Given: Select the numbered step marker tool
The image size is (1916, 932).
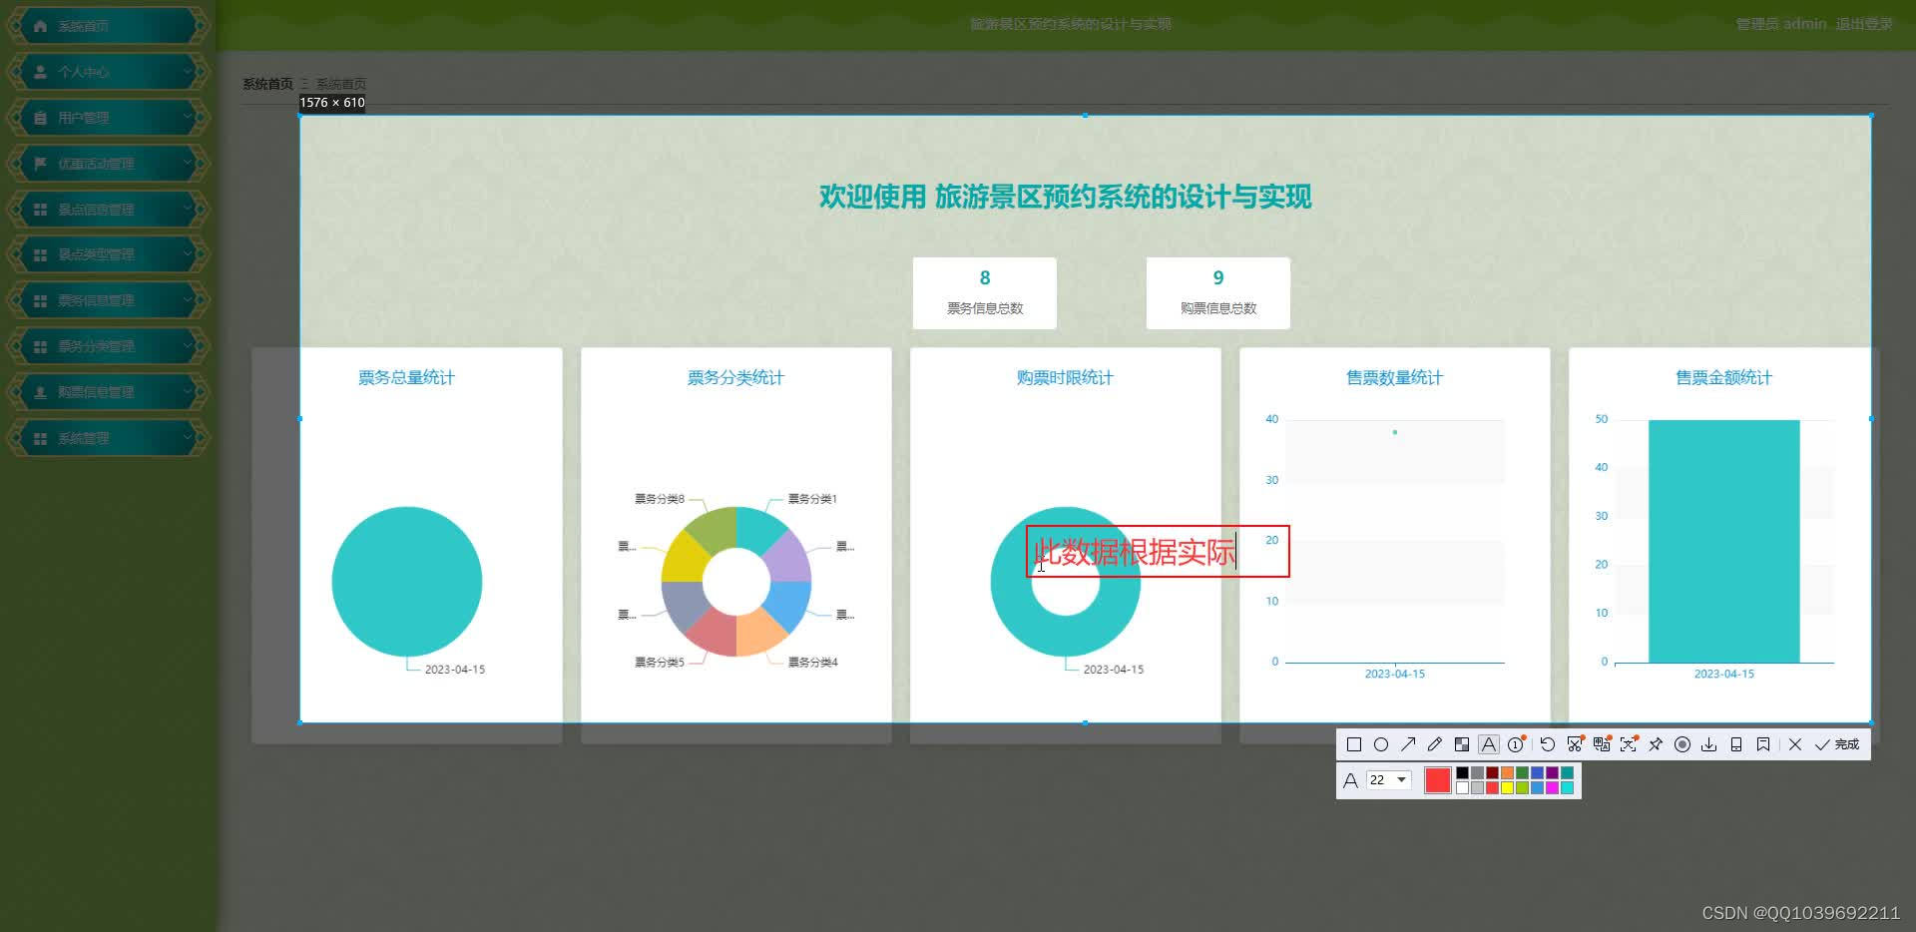Looking at the screenshot, I should click(x=1516, y=744).
